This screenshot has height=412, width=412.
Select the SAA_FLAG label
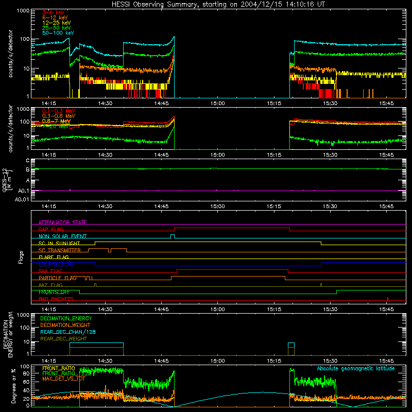coord(50,271)
